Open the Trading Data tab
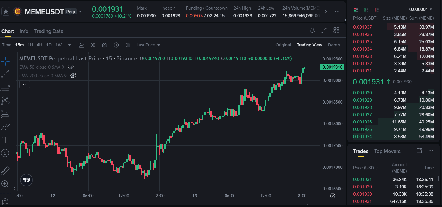The image size is (442, 207). (x=48, y=31)
